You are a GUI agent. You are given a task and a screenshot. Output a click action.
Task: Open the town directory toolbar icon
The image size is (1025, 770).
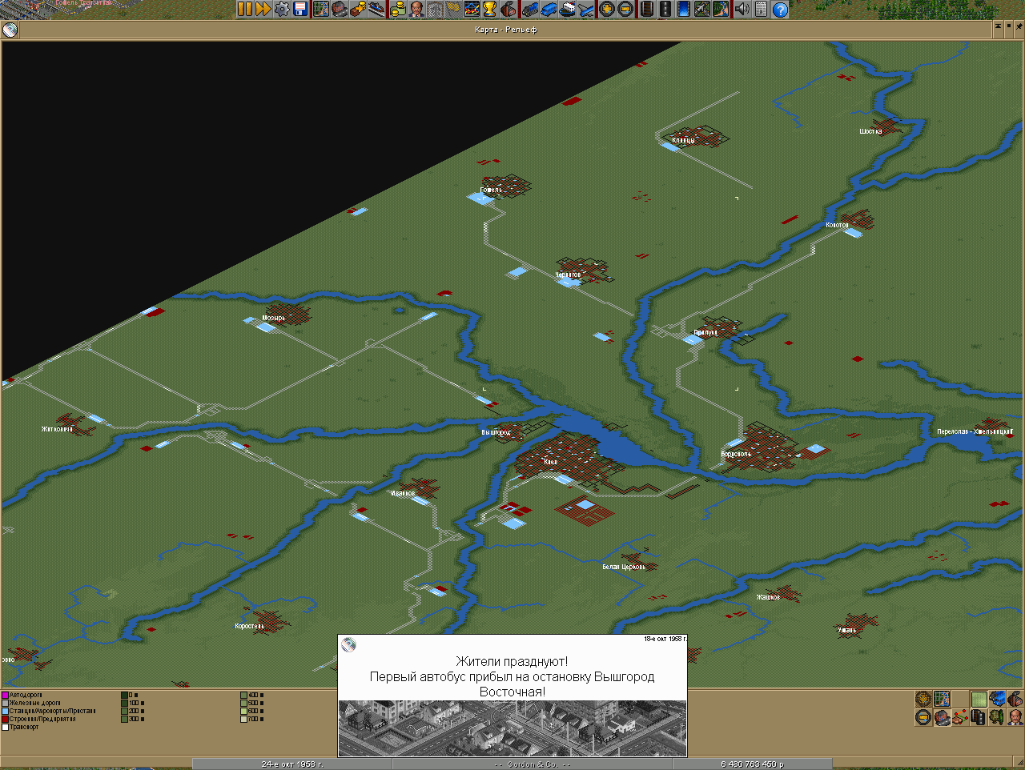(340, 9)
